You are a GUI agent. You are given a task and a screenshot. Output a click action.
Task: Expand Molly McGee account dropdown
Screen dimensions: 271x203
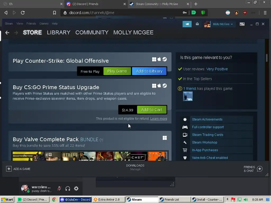pos(232,24)
